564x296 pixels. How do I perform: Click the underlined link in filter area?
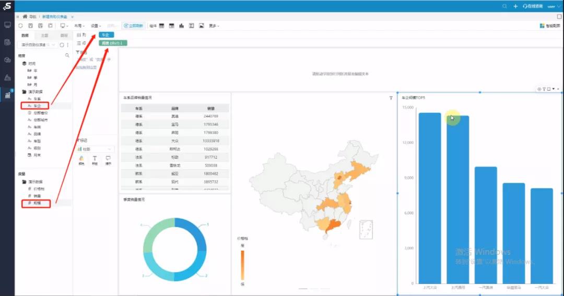coord(86,67)
